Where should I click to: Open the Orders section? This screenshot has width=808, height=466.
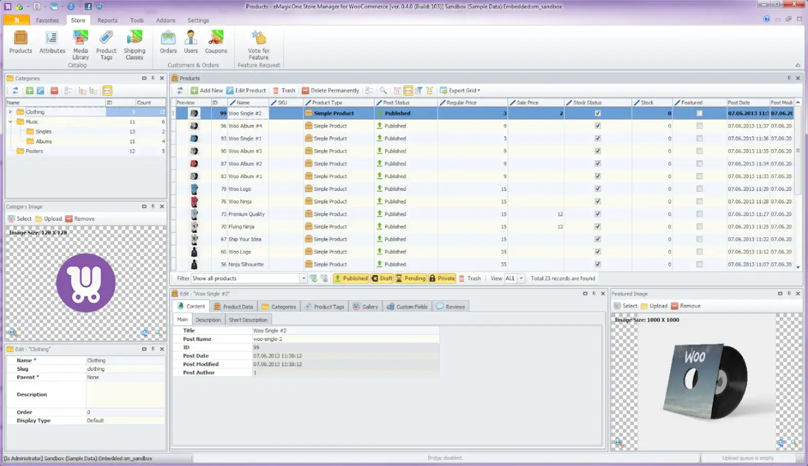coord(168,42)
